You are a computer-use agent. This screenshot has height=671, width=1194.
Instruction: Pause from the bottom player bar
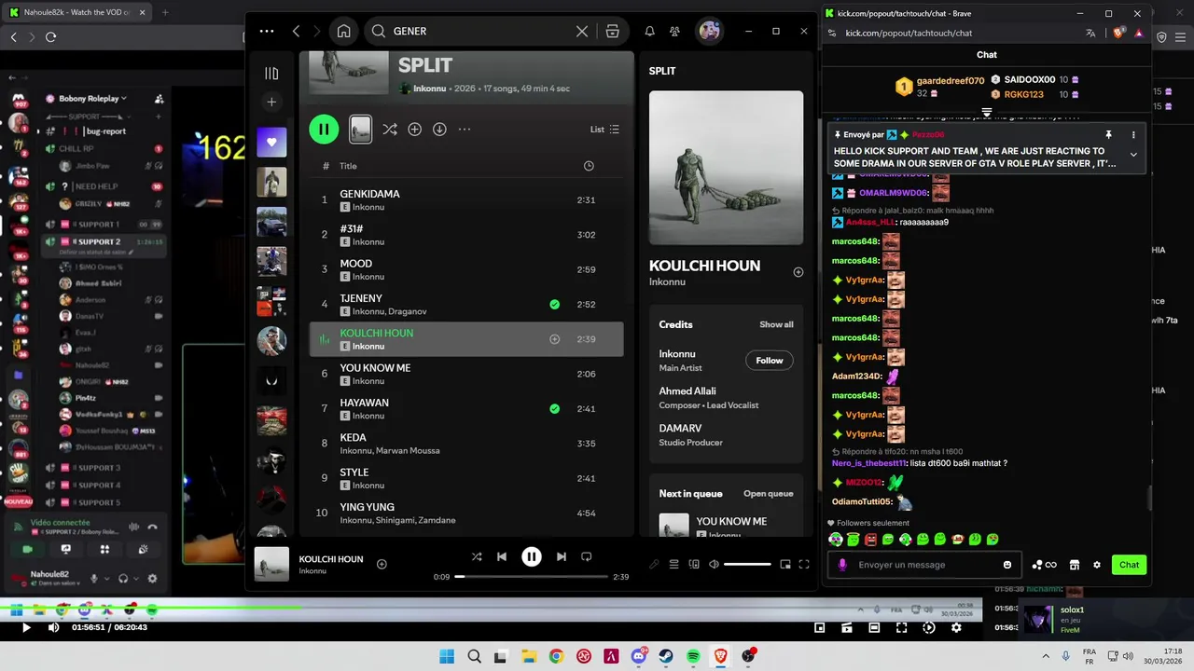(531, 556)
